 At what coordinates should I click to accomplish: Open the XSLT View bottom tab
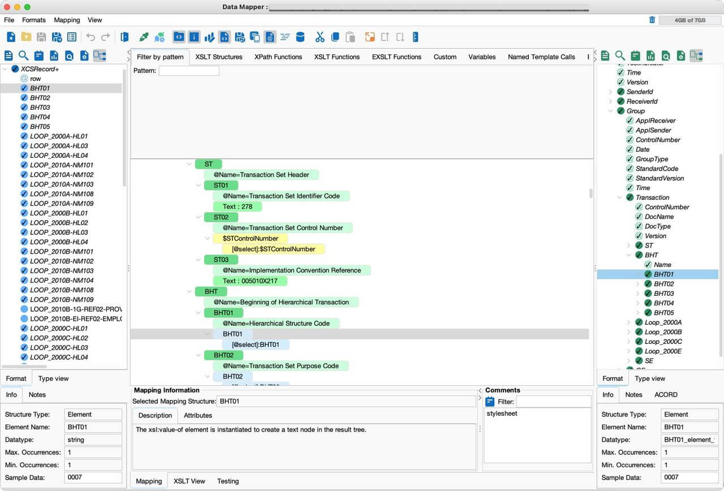pos(189,481)
